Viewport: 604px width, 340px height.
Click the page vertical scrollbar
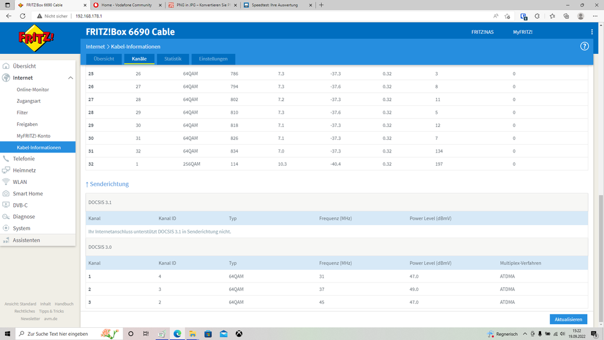tap(602, 260)
